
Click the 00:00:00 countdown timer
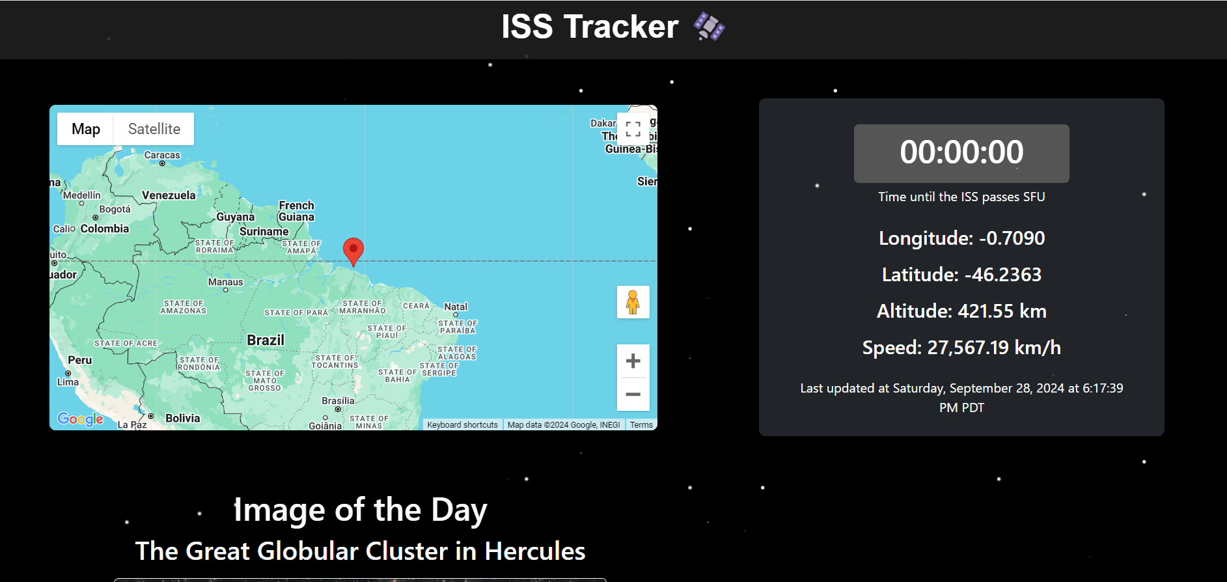(961, 153)
